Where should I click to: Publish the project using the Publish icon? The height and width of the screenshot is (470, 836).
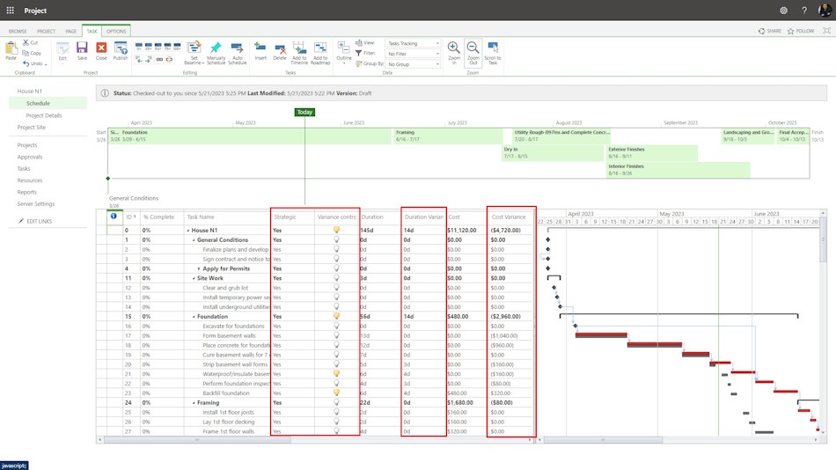click(121, 48)
